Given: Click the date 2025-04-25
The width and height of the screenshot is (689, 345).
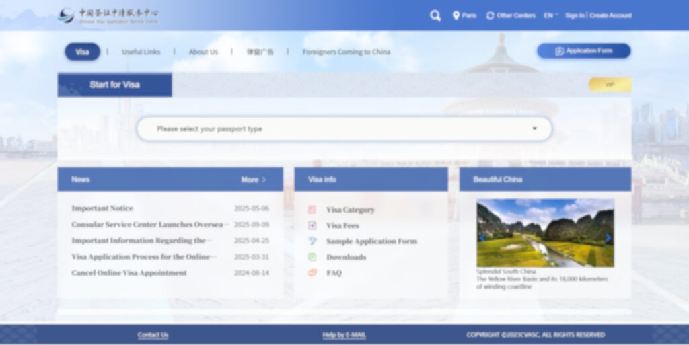Looking at the screenshot, I should (x=252, y=241).
